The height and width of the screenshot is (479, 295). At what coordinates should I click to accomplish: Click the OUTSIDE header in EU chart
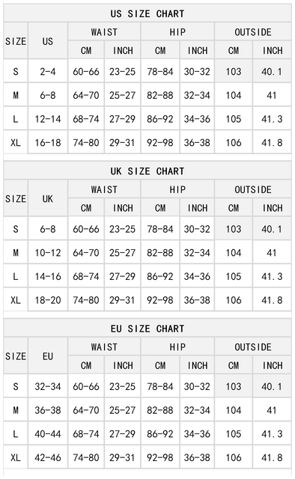click(x=253, y=347)
